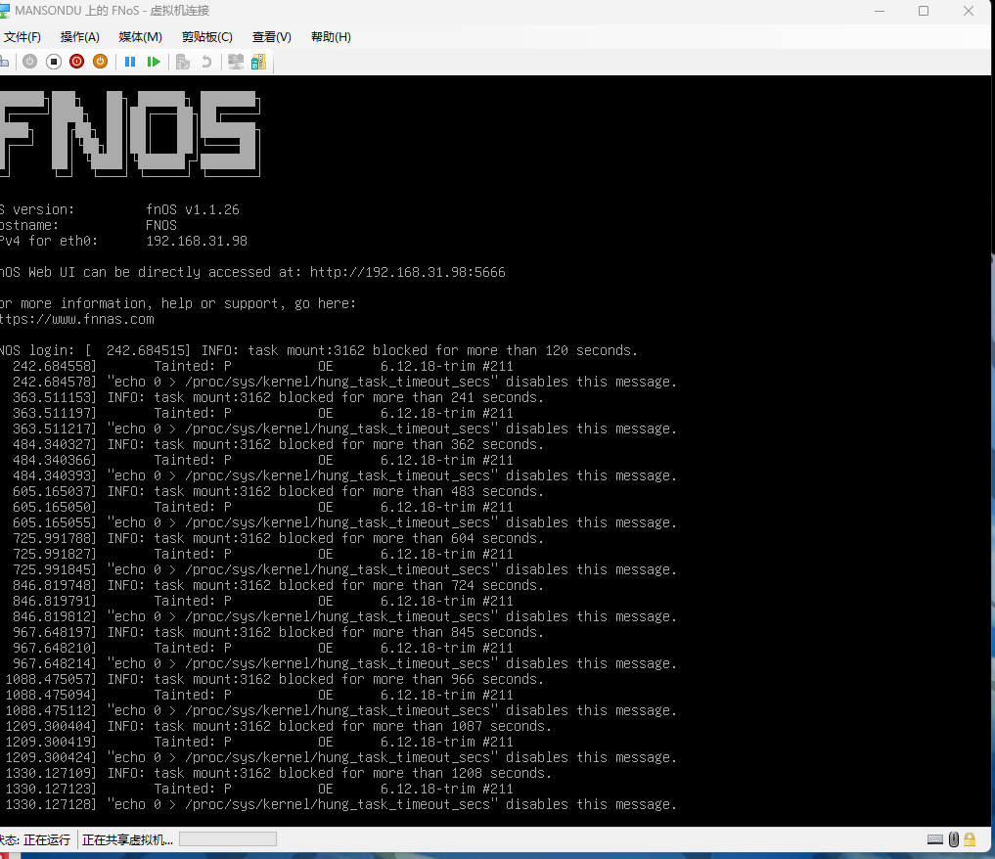Click the yellow padlock security icon
Screen dimensions: 995x859
pyautogui.click(x=970, y=839)
